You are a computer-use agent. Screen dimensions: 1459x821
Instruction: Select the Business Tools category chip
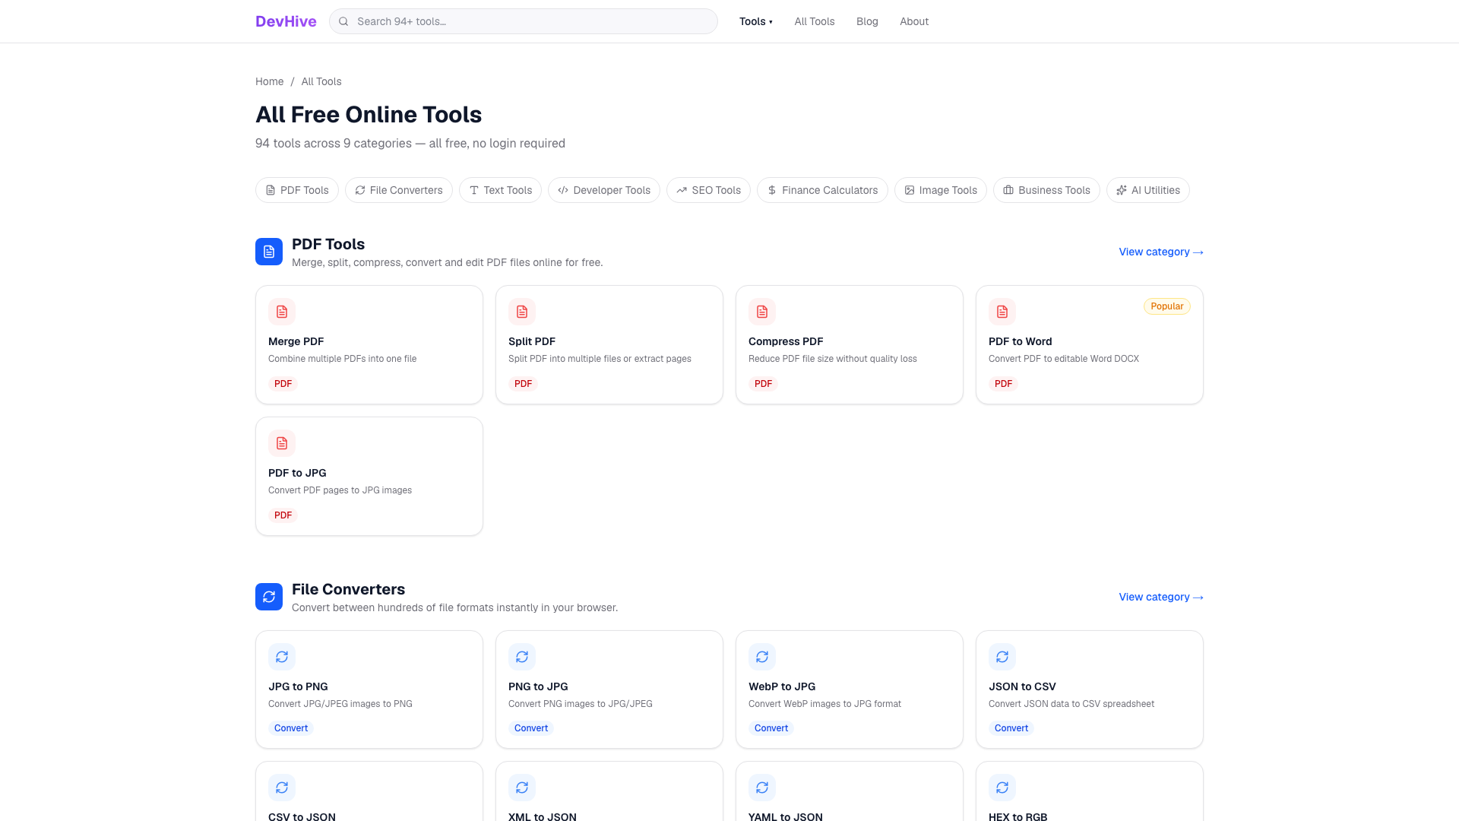click(1046, 190)
